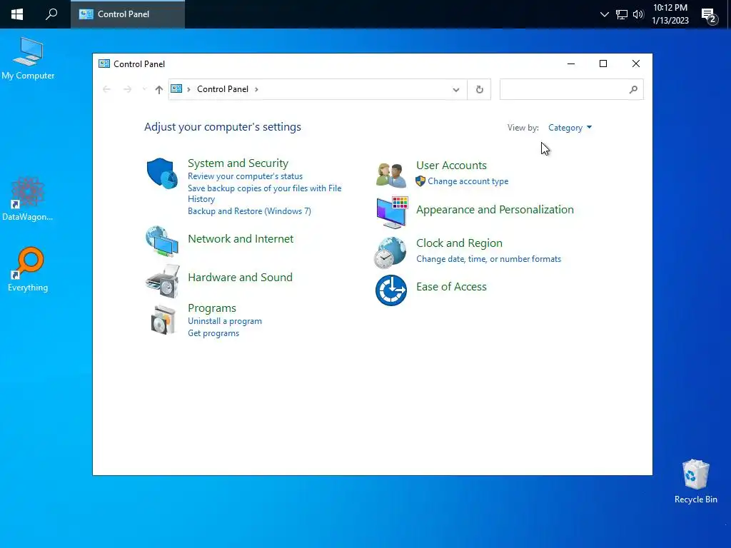Open Appearance and Personalization link
Screen dimensions: 731x548
495,210
